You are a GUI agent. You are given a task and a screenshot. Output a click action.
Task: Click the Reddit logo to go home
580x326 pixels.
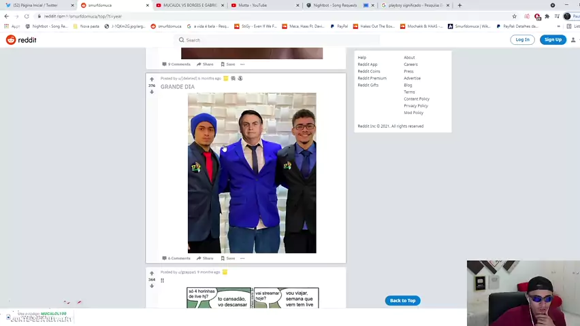pyautogui.click(x=21, y=40)
